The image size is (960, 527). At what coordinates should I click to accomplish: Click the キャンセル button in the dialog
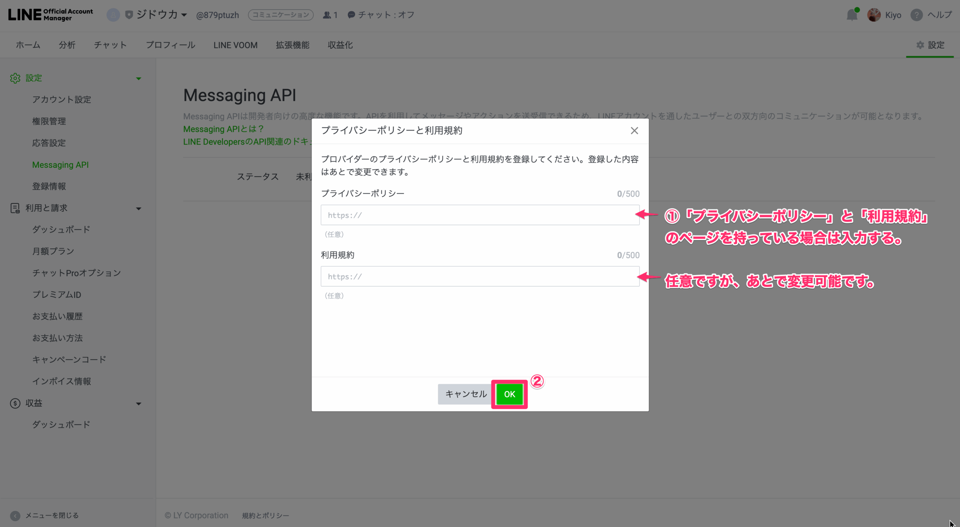(466, 394)
